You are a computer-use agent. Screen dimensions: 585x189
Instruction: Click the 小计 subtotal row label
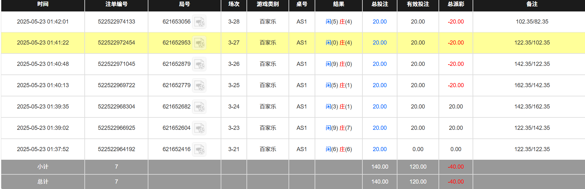tap(43, 167)
